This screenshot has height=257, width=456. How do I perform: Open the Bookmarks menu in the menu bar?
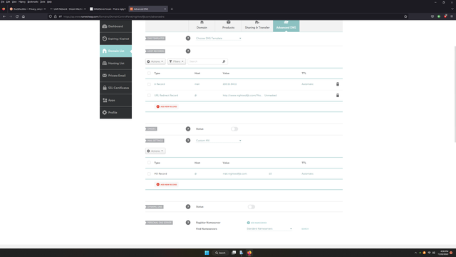[33, 1]
